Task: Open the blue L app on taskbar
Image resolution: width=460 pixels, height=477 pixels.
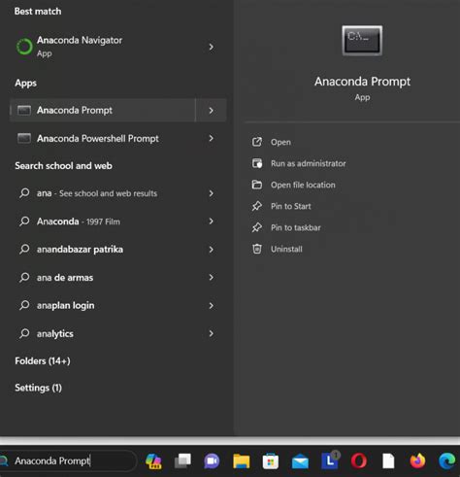Action: [x=330, y=460]
